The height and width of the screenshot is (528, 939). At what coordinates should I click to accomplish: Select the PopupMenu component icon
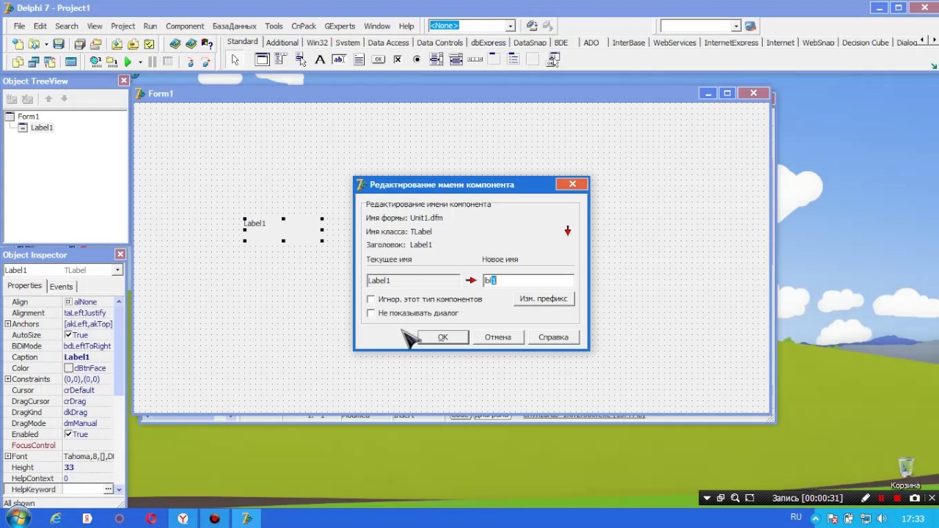pos(300,59)
